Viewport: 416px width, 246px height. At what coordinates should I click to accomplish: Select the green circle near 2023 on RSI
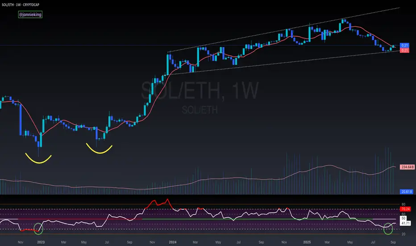(38, 229)
